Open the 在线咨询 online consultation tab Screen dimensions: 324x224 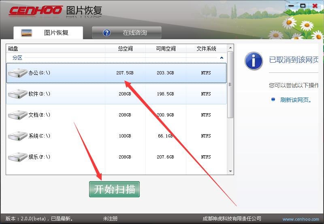(x=127, y=33)
